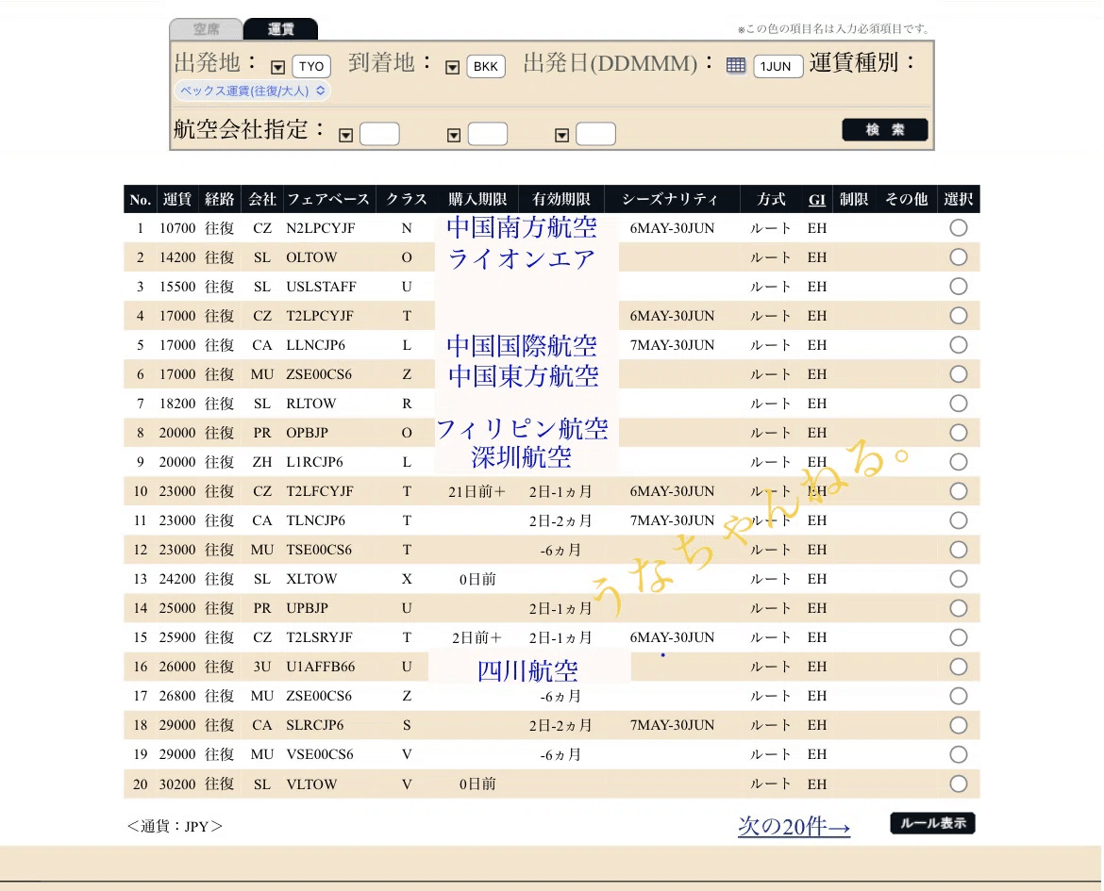
Task: Click fare amount 30200 in row 20
Action: (x=177, y=784)
